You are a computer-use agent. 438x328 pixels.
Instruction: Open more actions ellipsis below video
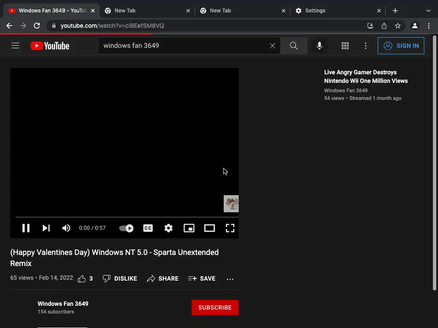pos(230,279)
